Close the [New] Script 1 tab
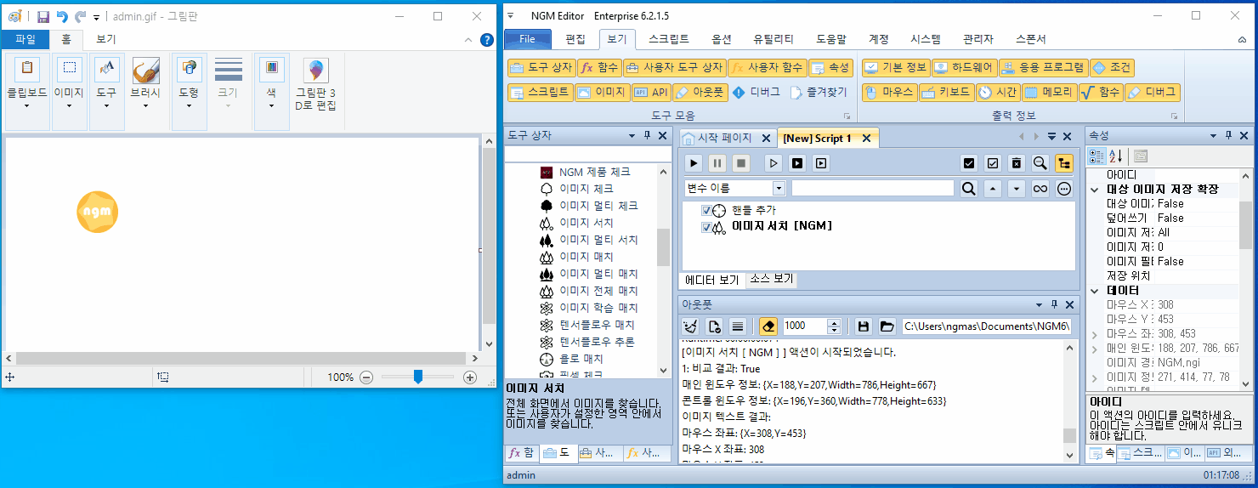This screenshot has height=488, width=1258. 867,139
